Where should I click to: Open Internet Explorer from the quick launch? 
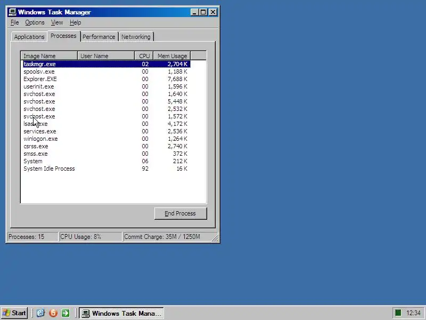(40, 313)
